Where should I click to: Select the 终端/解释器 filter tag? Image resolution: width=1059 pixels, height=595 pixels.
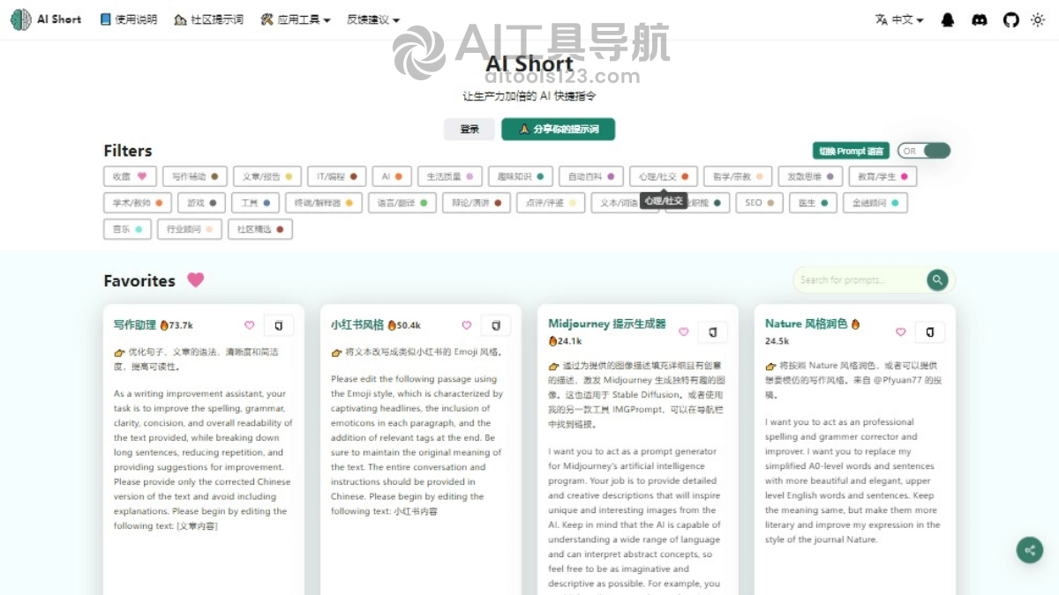[x=323, y=203]
